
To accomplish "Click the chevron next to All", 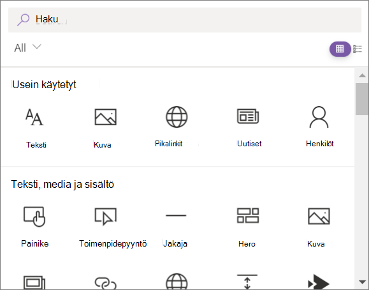I will pos(37,47).
